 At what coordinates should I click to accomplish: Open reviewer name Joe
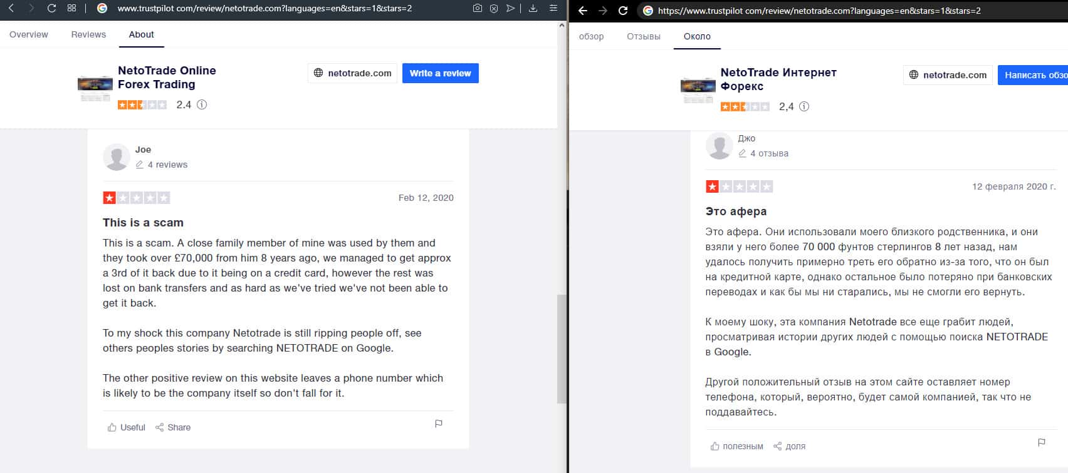pyautogui.click(x=143, y=150)
